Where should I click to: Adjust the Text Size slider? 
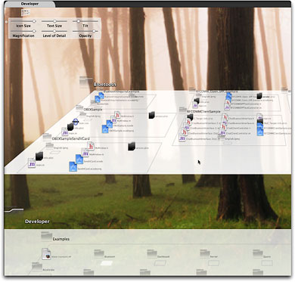54,21
